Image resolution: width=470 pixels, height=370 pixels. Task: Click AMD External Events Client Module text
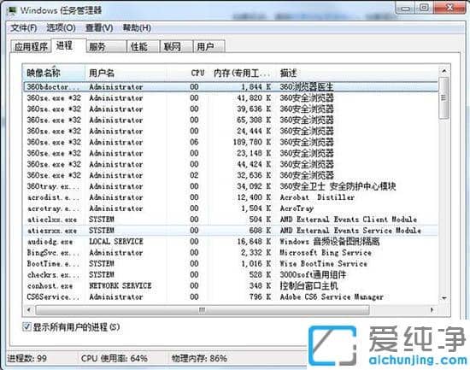click(x=349, y=220)
